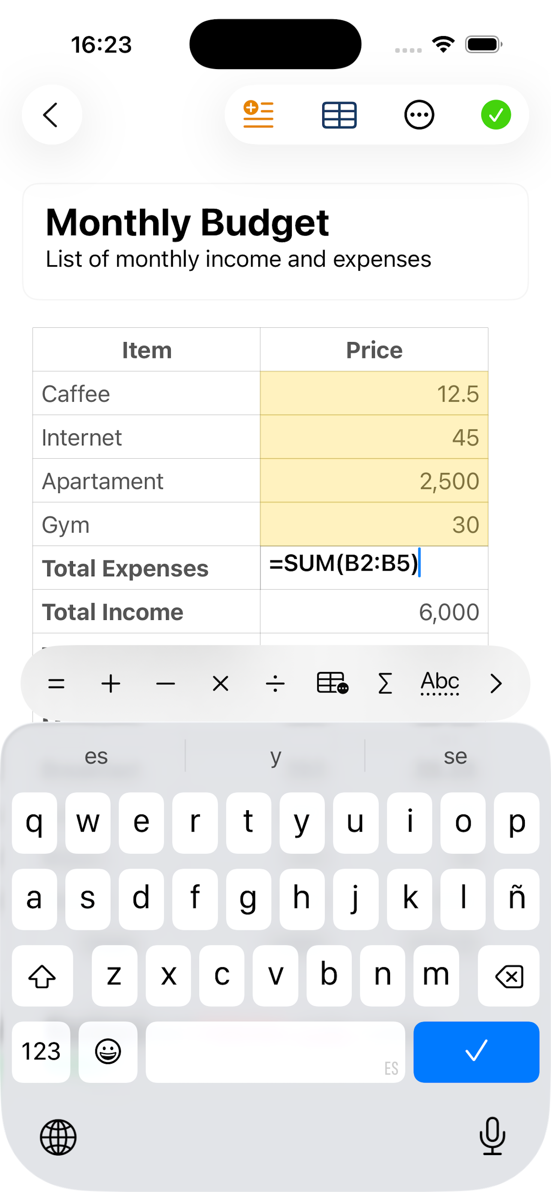Insert cell reference using table icon

click(x=332, y=684)
